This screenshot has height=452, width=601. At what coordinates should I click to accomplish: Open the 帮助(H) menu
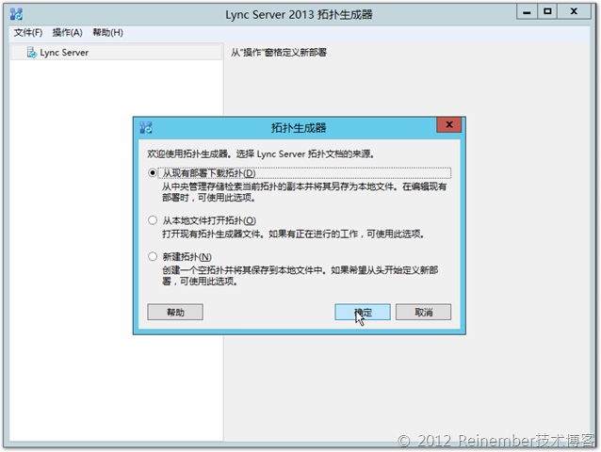107,33
